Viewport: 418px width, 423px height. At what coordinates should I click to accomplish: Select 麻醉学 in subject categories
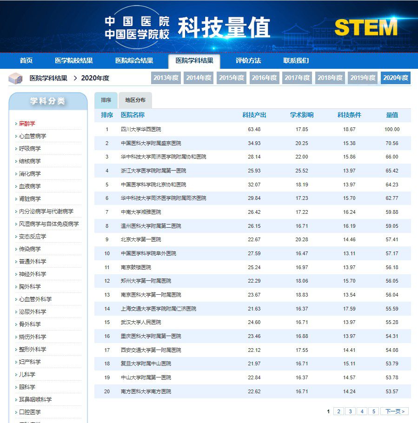[27, 124]
